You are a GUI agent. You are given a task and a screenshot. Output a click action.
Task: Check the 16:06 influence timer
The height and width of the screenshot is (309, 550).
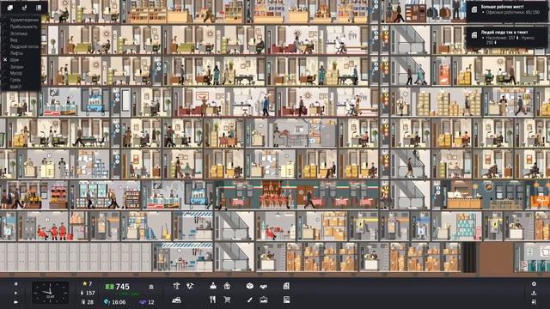(115, 301)
